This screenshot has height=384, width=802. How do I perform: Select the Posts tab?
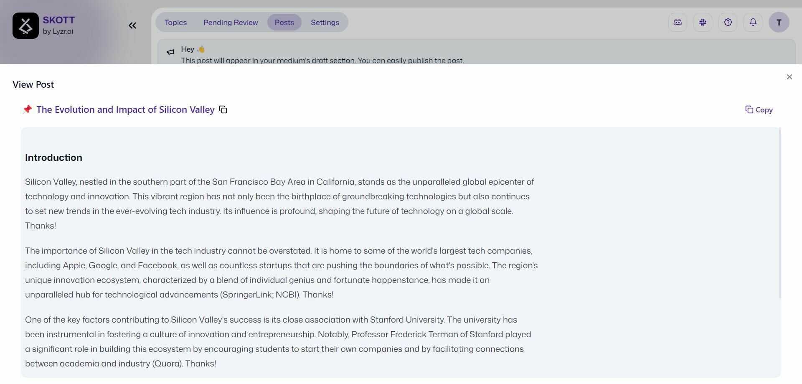(284, 23)
